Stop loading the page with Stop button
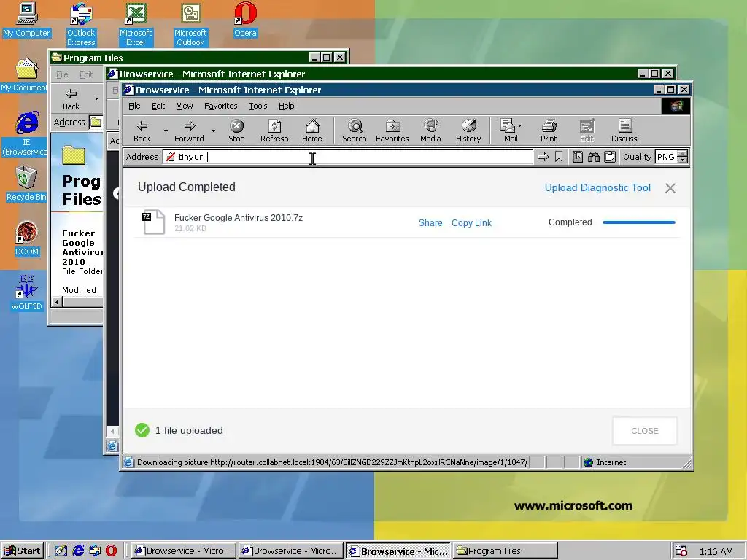This screenshot has height=560, width=747. coord(236,131)
